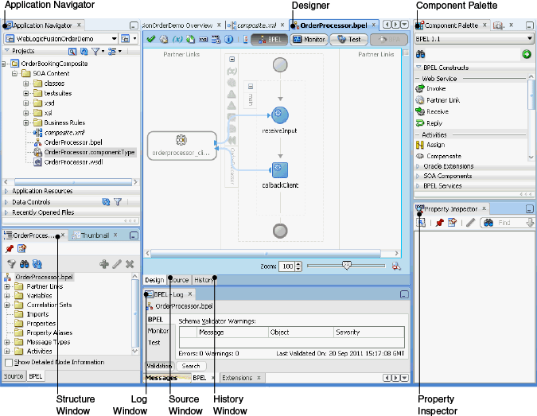Switch to the Search tab in BPEL Log

[x=191, y=366]
